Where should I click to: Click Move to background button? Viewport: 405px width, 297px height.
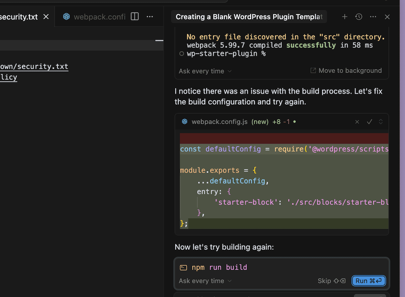[346, 70]
